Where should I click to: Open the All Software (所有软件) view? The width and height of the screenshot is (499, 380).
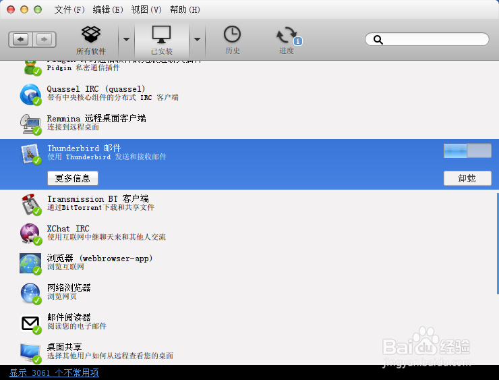click(91, 40)
